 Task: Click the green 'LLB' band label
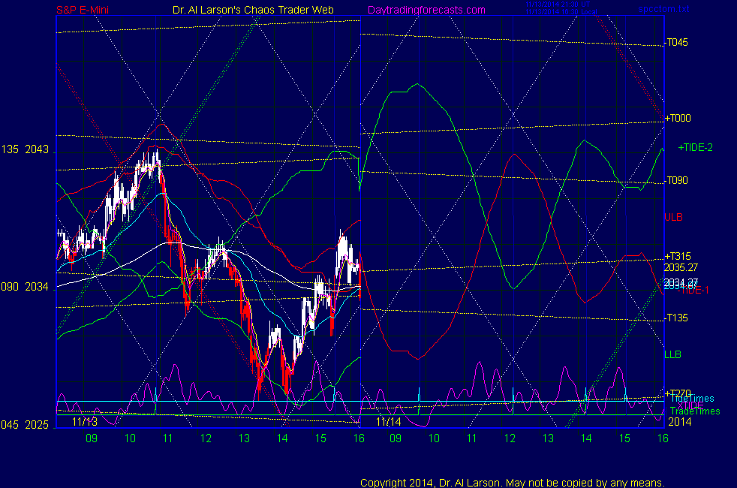pyautogui.click(x=672, y=354)
